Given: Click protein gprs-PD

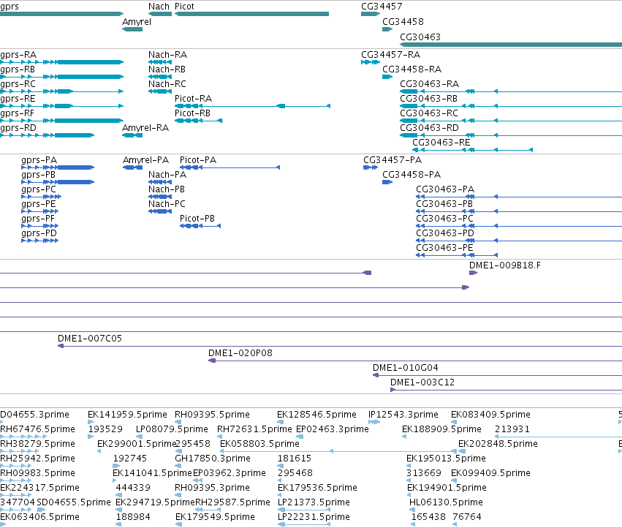Looking at the screenshot, I should 40,241.
